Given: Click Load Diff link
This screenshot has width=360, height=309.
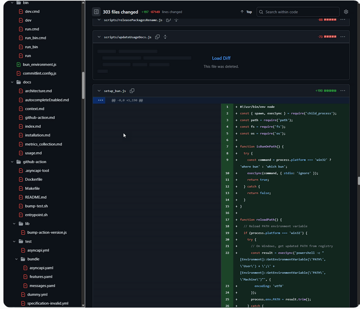Looking at the screenshot, I should 221,58.
